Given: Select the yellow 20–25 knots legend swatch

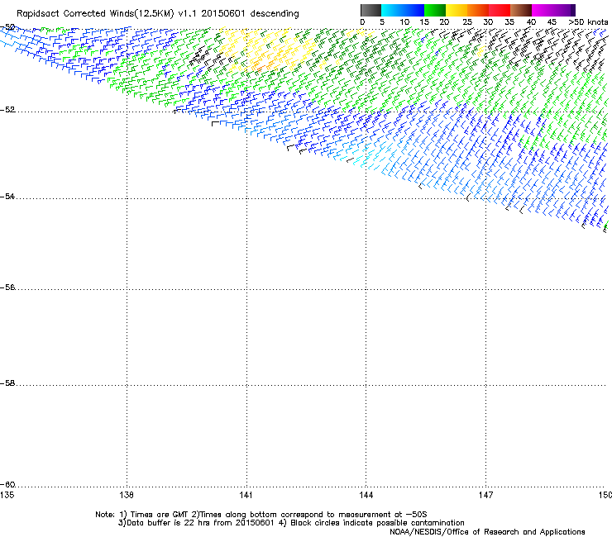Looking at the screenshot, I should tap(457, 10).
